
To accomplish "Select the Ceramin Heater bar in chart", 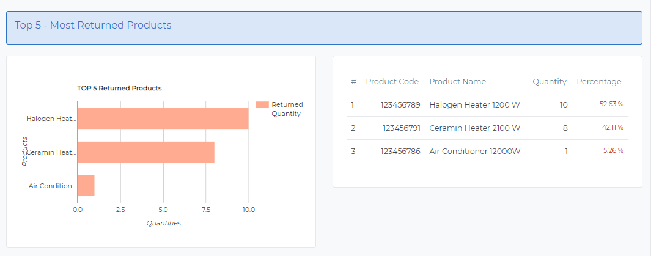I will click(x=145, y=152).
